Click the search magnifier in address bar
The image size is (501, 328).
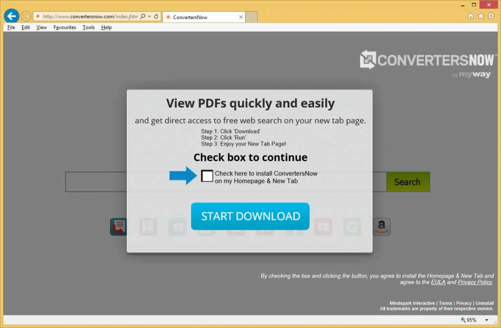[x=143, y=17]
